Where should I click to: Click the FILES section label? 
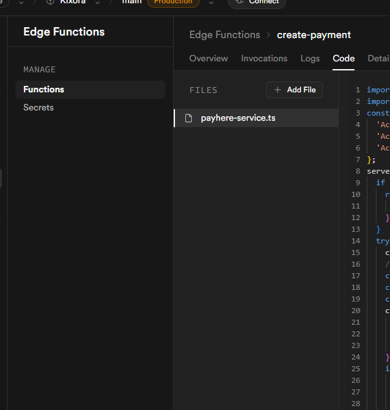point(203,90)
